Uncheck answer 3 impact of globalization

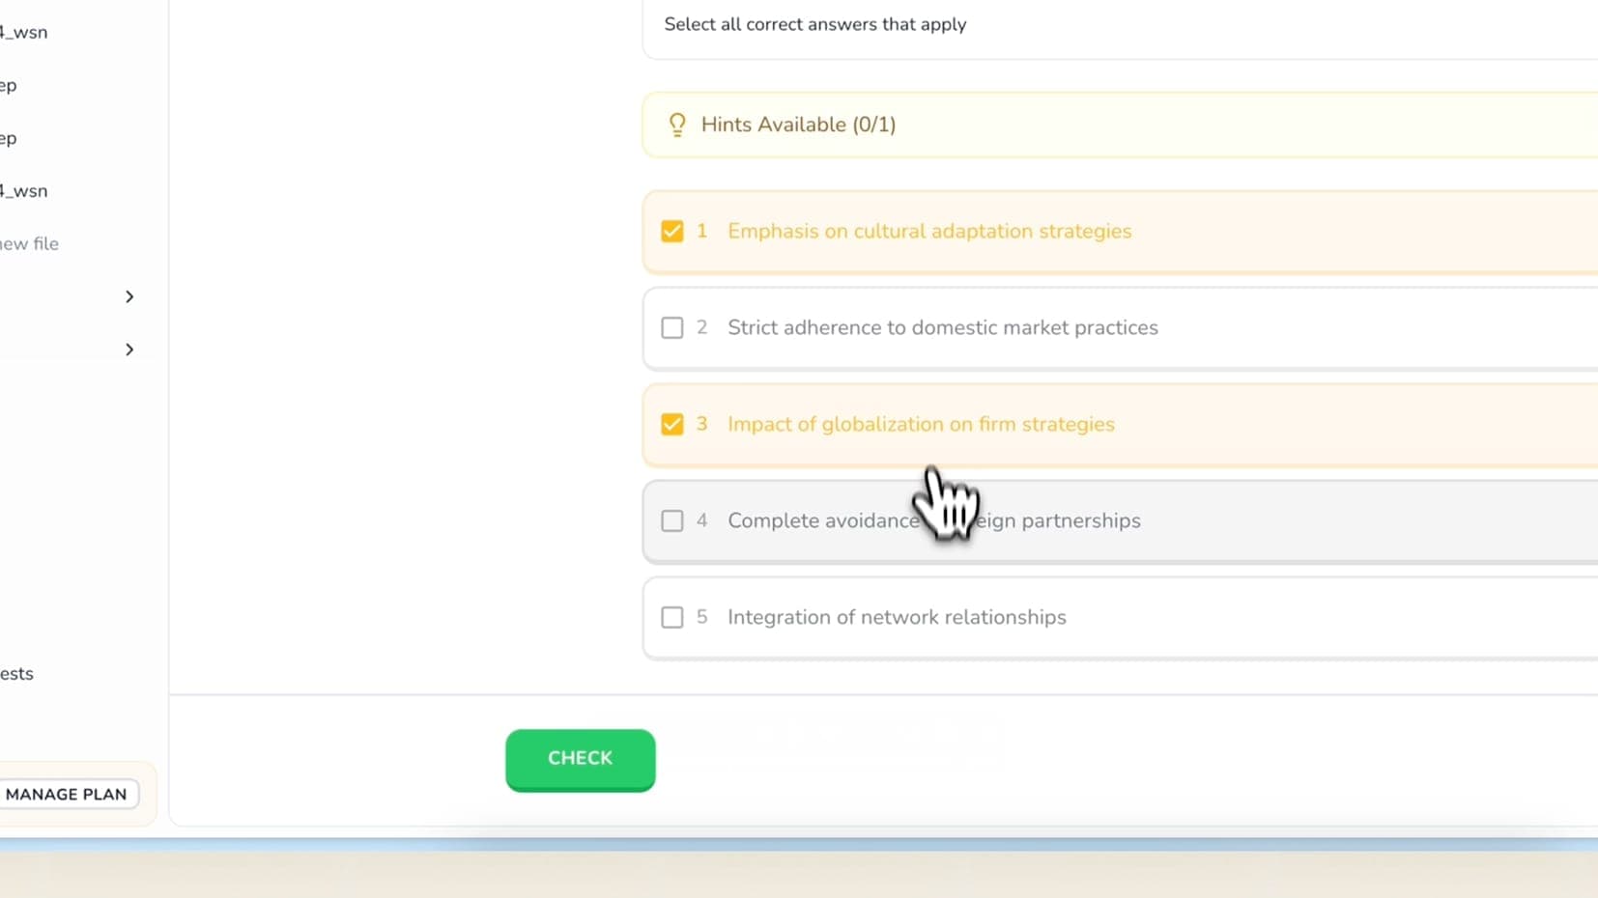point(672,424)
